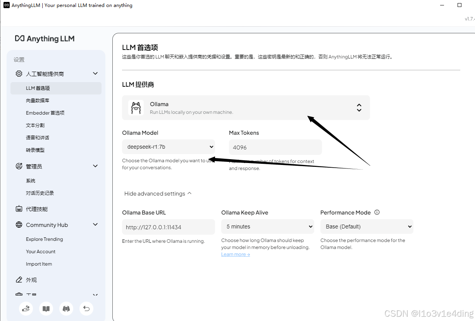The height and width of the screenshot is (321, 475).
Task: Collapse the admin section chevron
Action: (x=95, y=166)
